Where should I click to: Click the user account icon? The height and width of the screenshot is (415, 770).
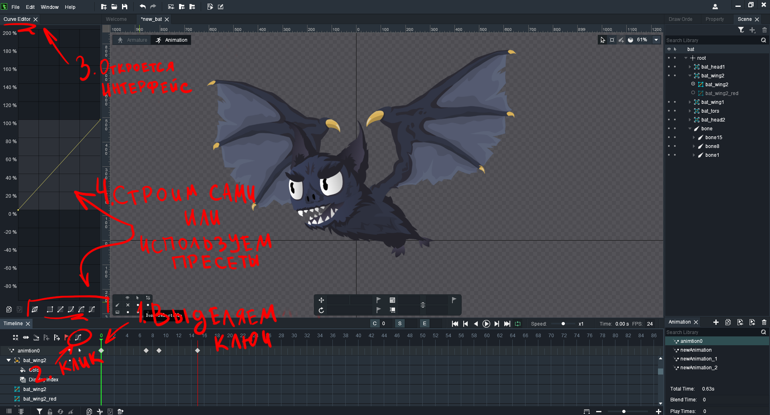[x=715, y=6]
